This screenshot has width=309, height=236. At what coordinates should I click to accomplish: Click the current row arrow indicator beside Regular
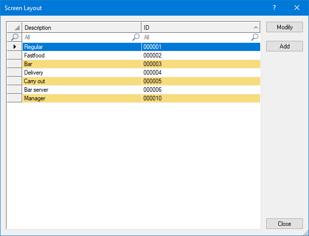tap(15, 46)
